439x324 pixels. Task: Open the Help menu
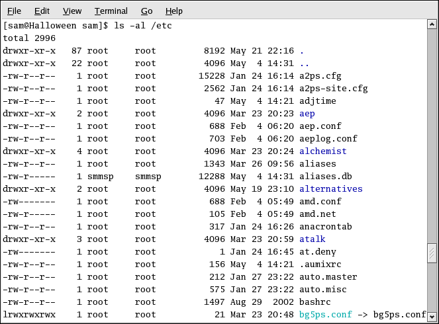coord(173,11)
